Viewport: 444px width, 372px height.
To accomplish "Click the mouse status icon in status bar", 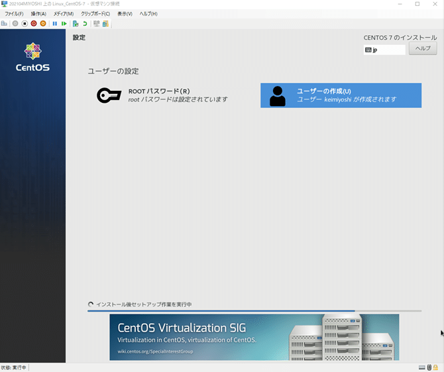I will click(x=429, y=367).
